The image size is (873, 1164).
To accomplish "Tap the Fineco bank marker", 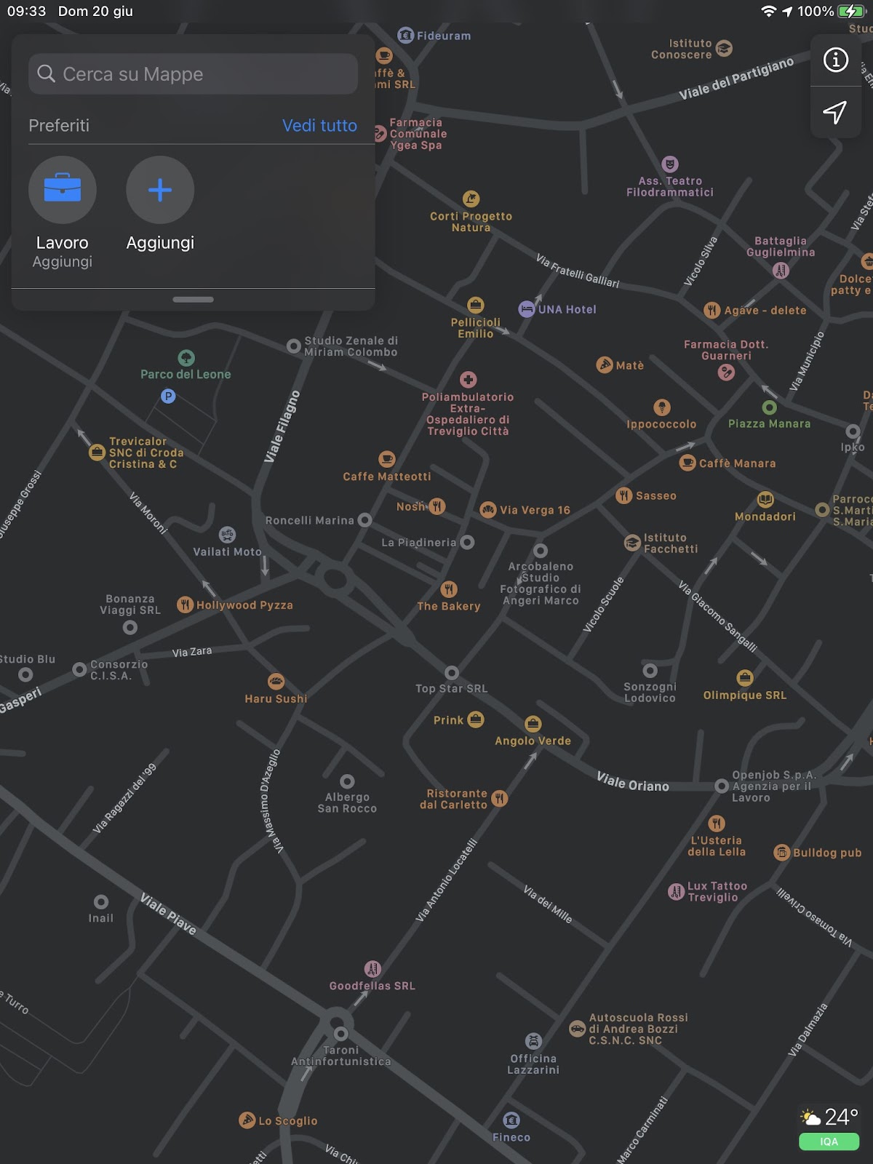I will tap(511, 1120).
